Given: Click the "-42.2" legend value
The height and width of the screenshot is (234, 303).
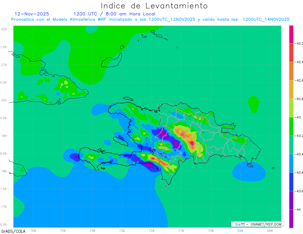Looking at the screenshot, I should [299, 44].
